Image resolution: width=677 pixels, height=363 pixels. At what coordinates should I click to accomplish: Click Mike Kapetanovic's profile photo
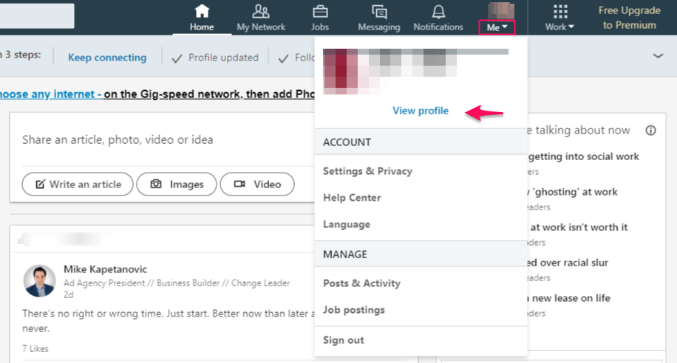(x=39, y=281)
